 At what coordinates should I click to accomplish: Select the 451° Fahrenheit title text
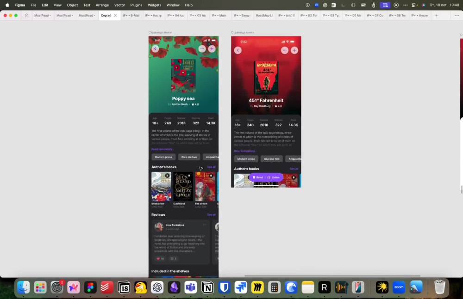266,100
